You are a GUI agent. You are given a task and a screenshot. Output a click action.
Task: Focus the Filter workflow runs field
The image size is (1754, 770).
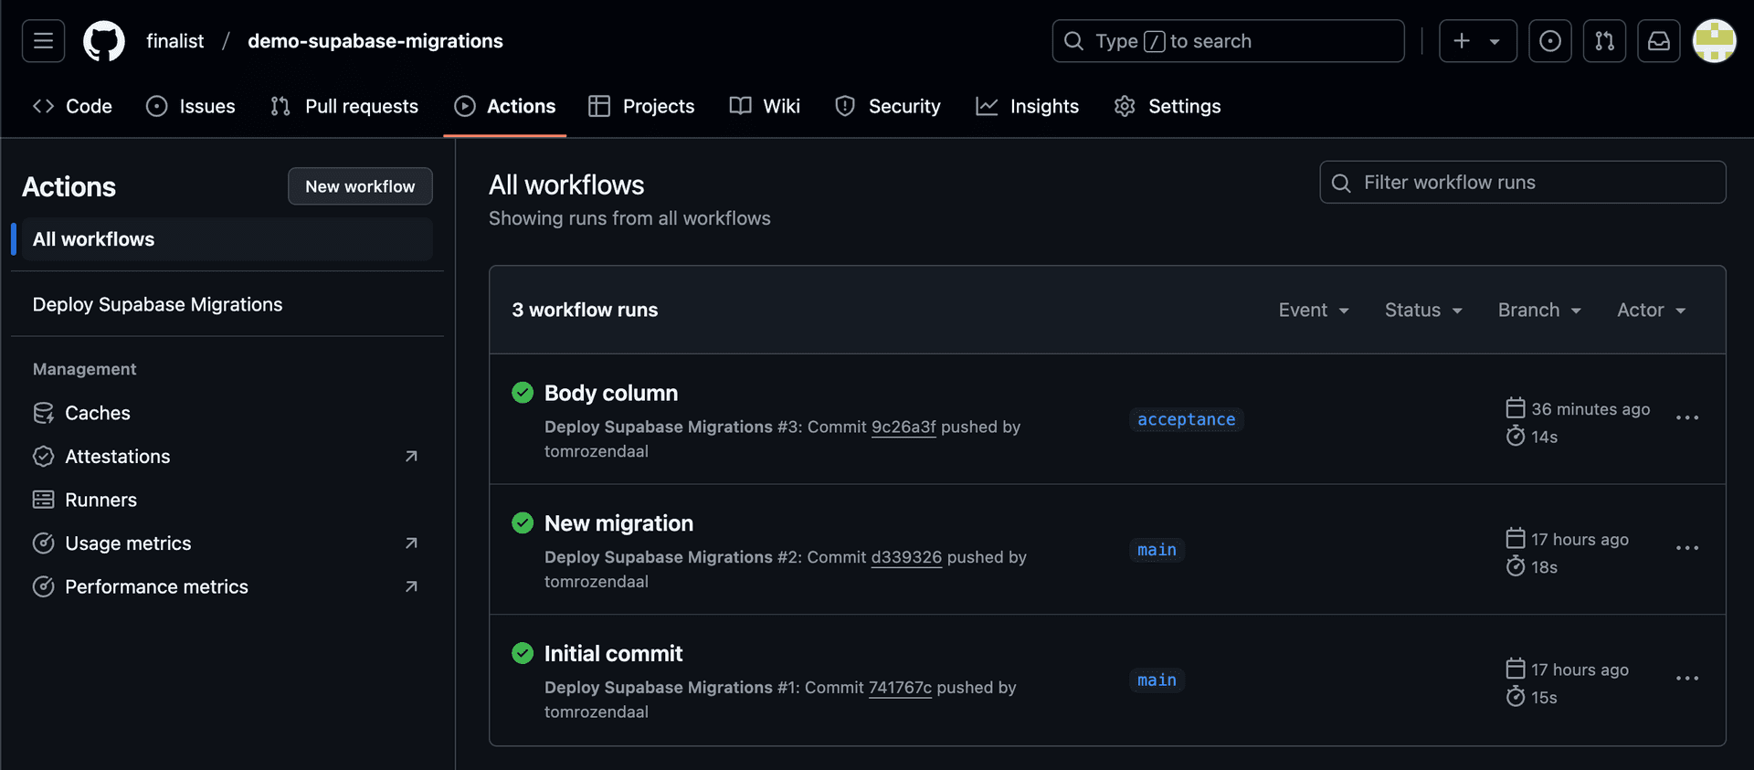pyautogui.click(x=1522, y=183)
